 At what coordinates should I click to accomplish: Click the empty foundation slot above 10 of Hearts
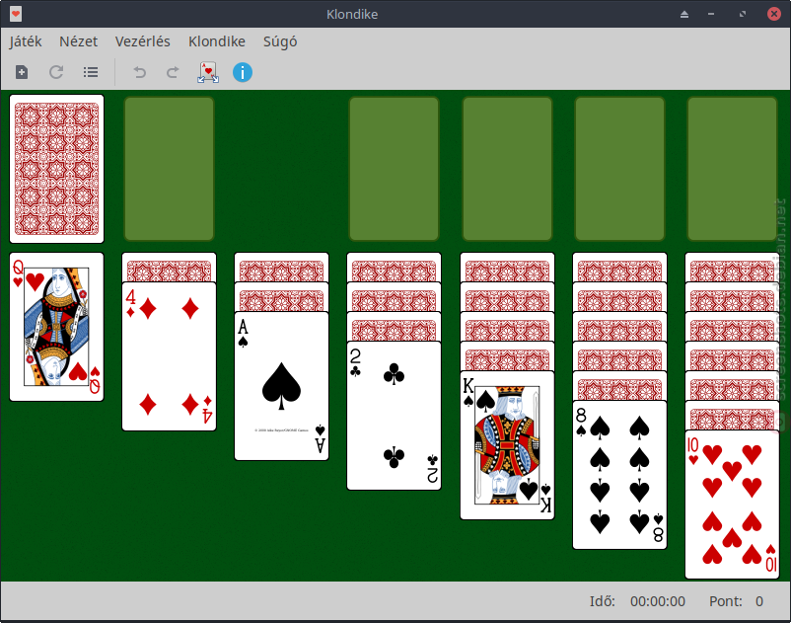(732, 169)
